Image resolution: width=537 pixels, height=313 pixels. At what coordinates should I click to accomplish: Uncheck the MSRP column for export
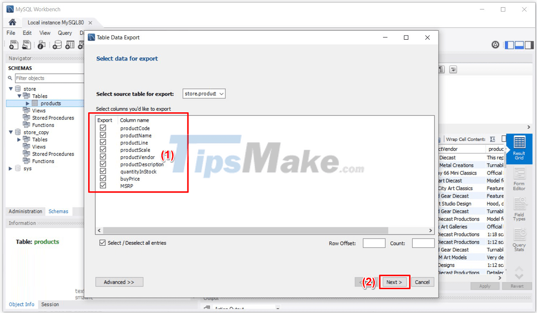[x=103, y=186]
